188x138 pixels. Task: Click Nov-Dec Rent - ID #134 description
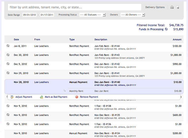pos(107,133)
